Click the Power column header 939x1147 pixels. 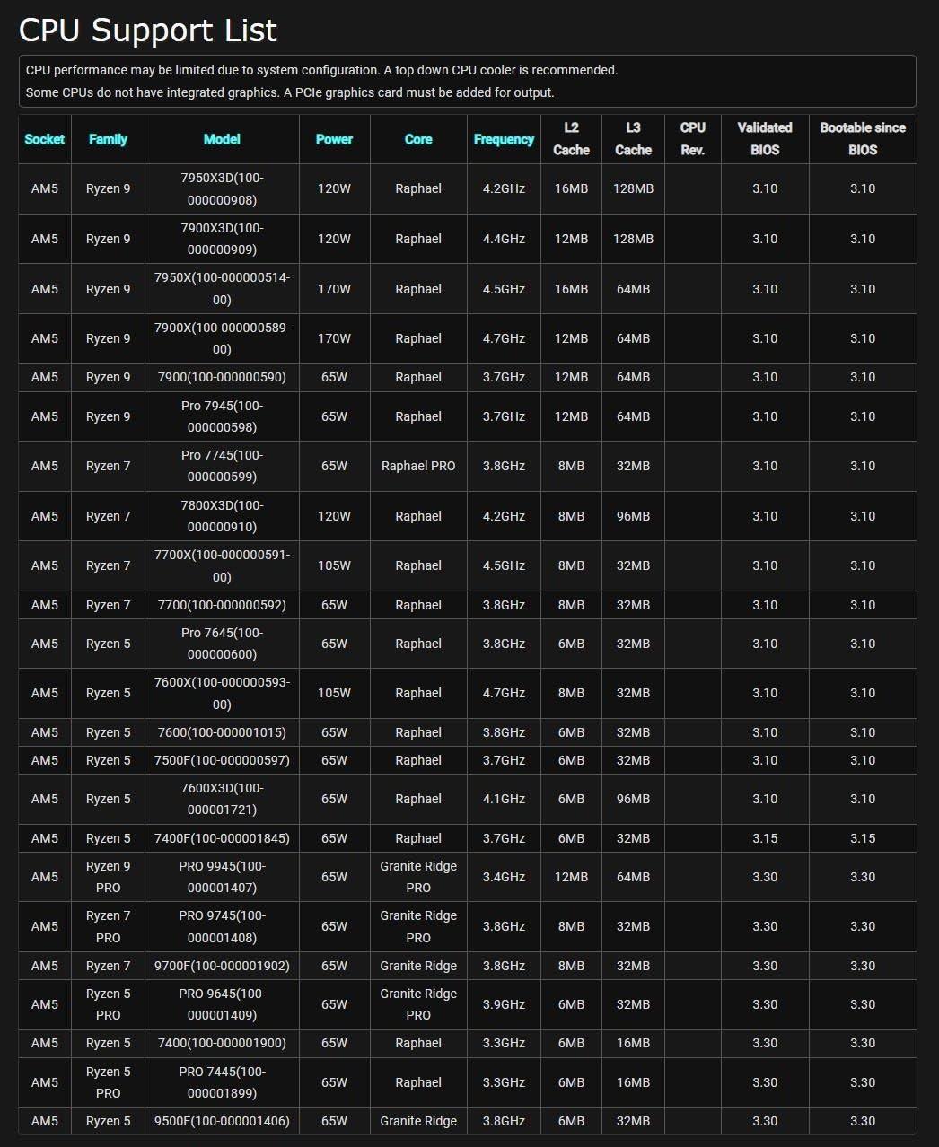click(334, 139)
